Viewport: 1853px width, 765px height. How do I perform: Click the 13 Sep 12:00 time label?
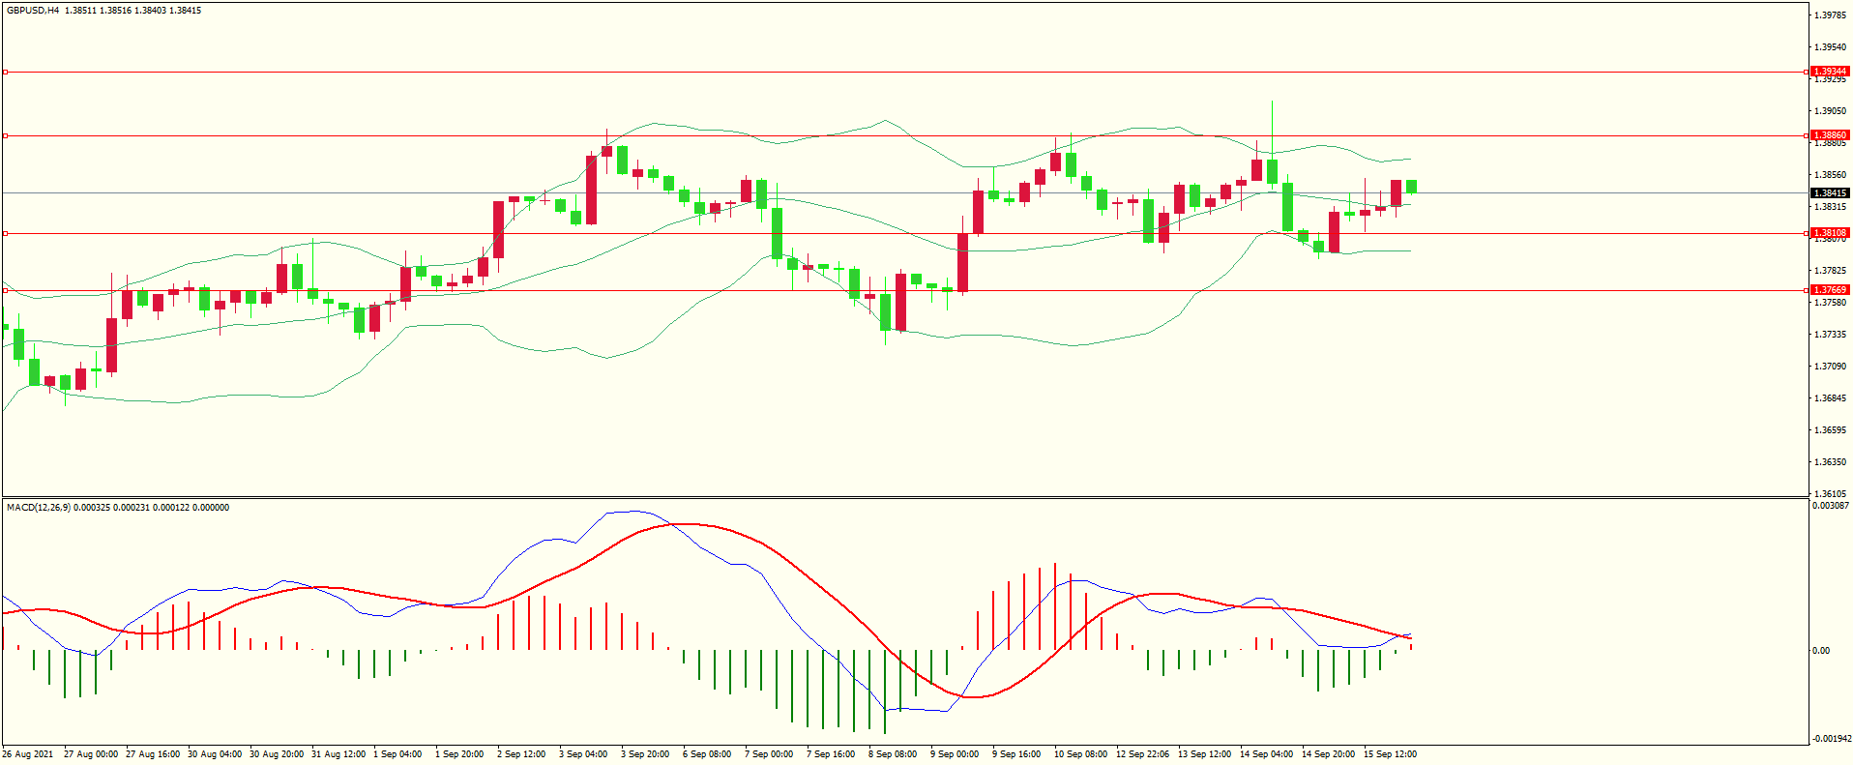(1204, 754)
